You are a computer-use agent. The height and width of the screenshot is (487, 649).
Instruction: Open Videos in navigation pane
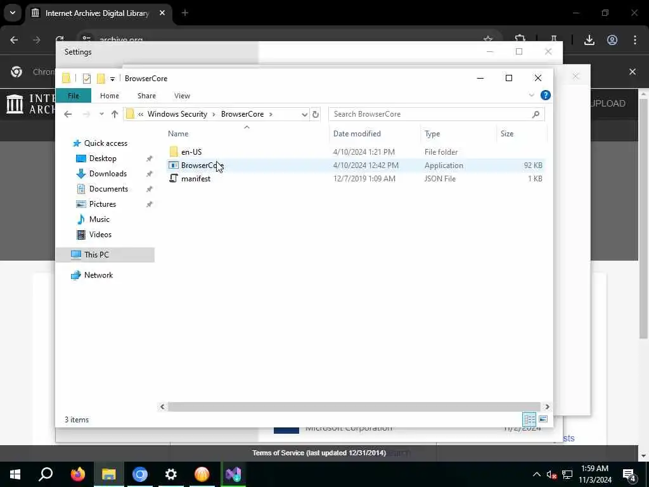[x=100, y=235]
